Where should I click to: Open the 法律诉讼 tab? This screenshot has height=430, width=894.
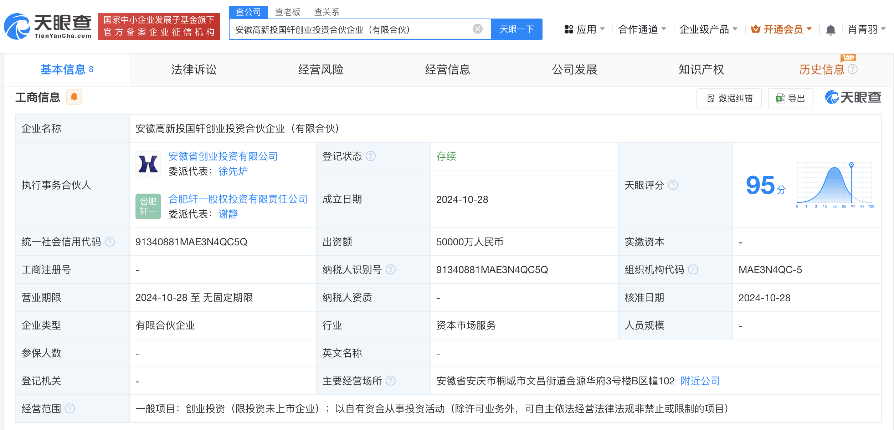[x=193, y=70]
